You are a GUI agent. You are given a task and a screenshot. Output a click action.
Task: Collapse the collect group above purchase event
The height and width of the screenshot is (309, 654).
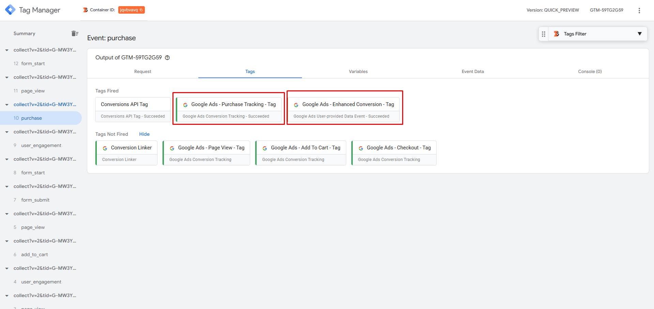[7, 105]
